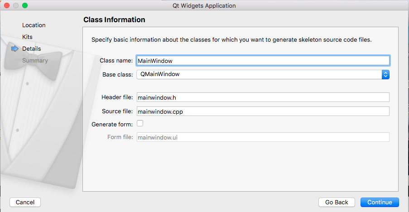This screenshot has width=409, height=212.
Task: Click the Base class label
Action: click(118, 75)
